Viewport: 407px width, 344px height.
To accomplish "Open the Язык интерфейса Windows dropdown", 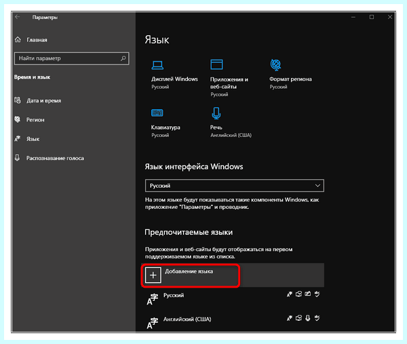I will click(235, 186).
